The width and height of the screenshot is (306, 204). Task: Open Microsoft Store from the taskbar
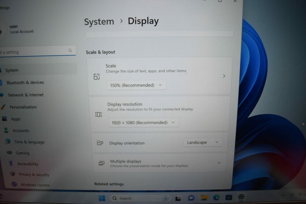point(229,197)
